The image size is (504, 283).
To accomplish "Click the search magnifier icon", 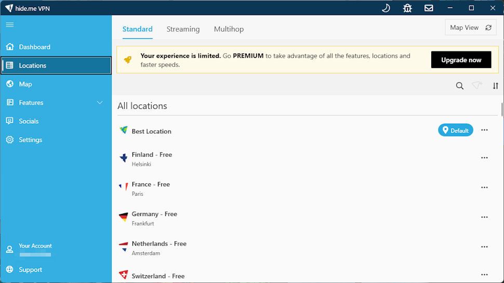I will click(460, 86).
